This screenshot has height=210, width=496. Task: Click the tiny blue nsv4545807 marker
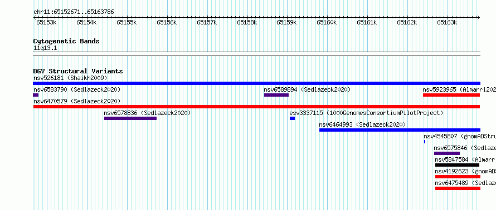[x=425, y=142]
